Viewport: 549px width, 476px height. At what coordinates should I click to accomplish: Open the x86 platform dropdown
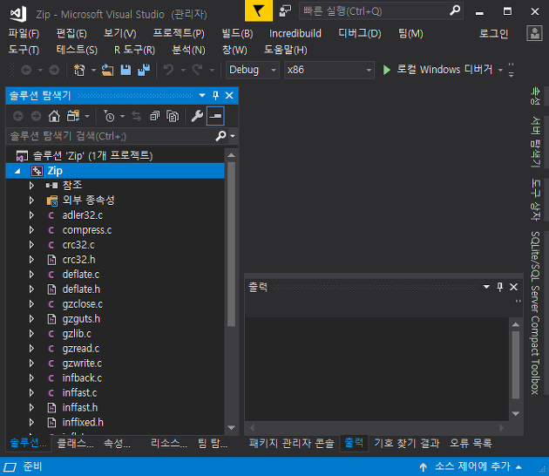[329, 70]
